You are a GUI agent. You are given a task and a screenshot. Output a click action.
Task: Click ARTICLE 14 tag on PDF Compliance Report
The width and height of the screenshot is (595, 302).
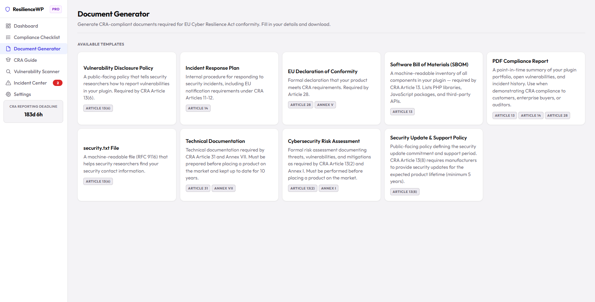pyautogui.click(x=531, y=116)
